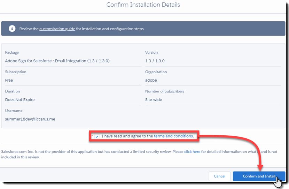This screenshot has height=189, width=289.
Task: Open the terms and conditions link
Action: [x=174, y=136]
